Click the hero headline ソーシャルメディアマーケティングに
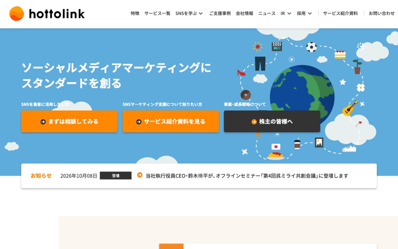398x249 pixels. click(x=116, y=68)
